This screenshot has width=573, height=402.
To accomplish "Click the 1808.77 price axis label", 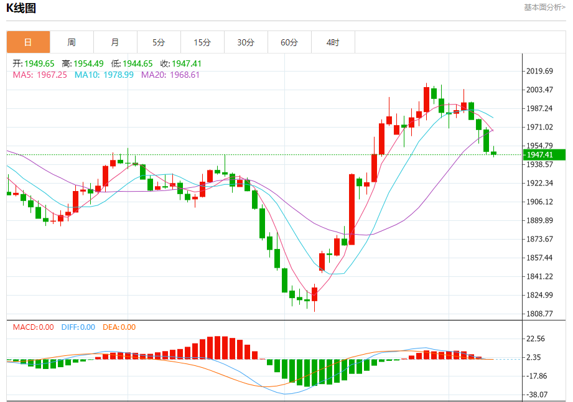I will coord(539,314).
